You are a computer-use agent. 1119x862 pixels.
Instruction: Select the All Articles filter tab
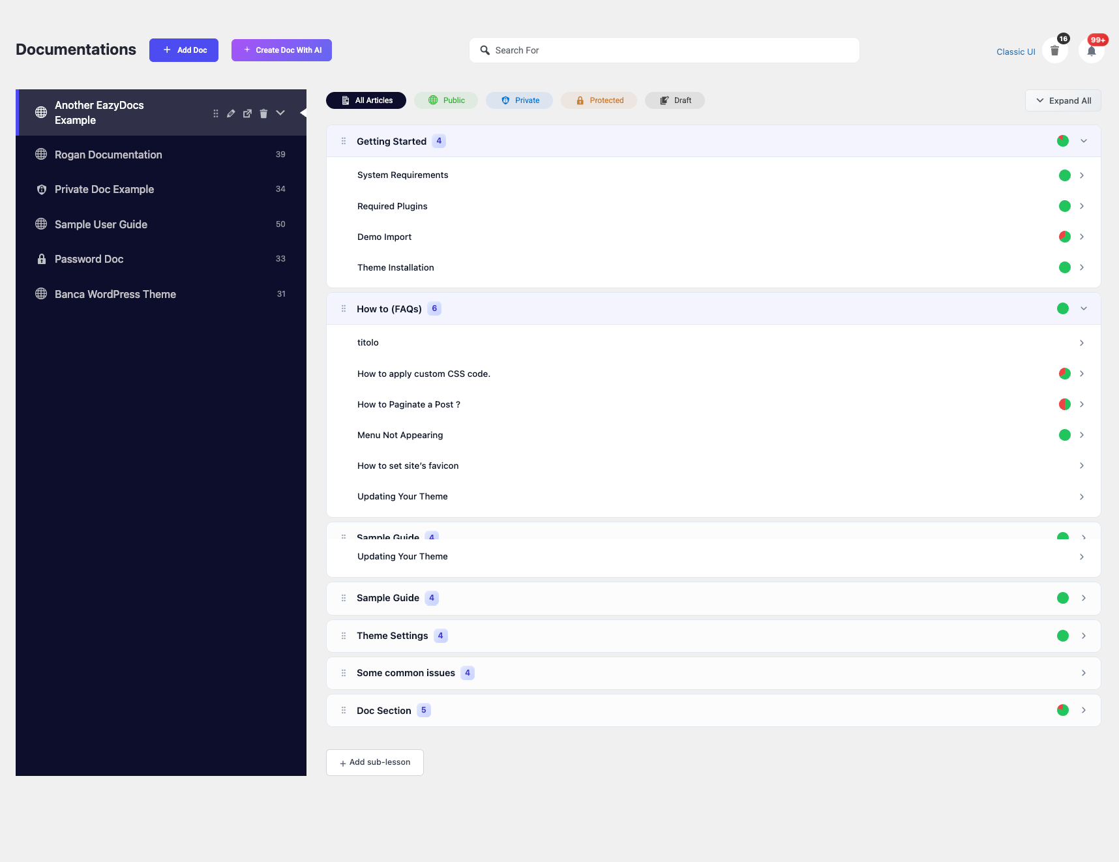click(x=366, y=100)
